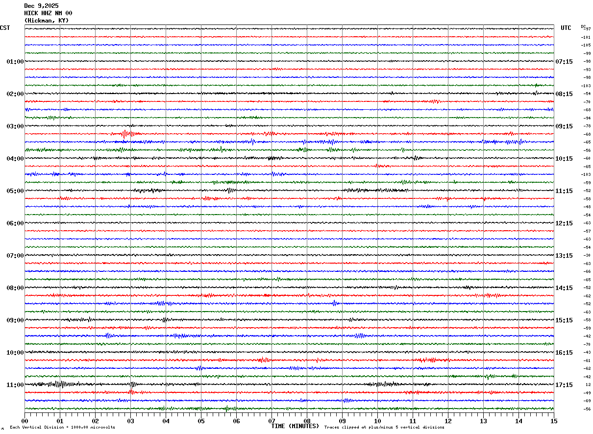This screenshot has height=434, width=593.
Task: Click minute tick label '13' on the time axis
Action: coord(483,421)
